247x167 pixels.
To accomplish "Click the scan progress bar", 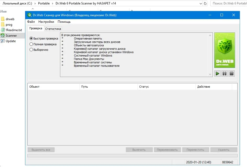I will (132, 156).
